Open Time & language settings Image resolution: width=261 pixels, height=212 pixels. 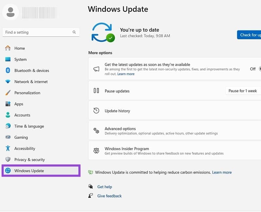(x=41, y=126)
